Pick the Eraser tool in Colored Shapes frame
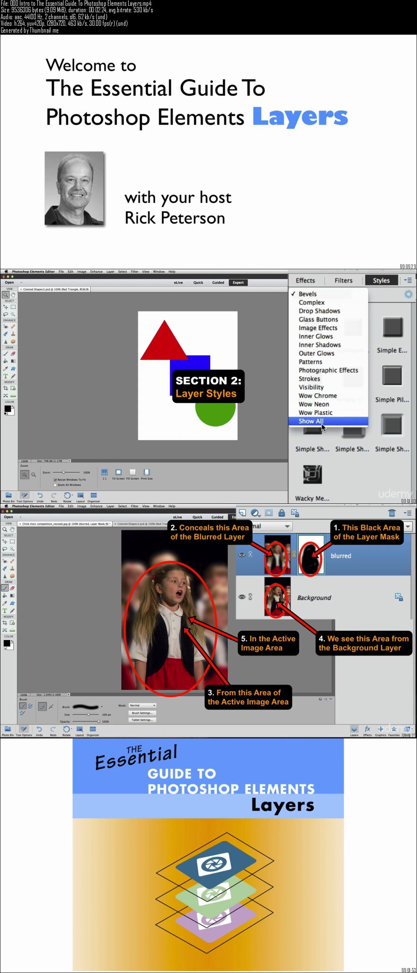Viewport: 417px width, 973px height. 13,353
